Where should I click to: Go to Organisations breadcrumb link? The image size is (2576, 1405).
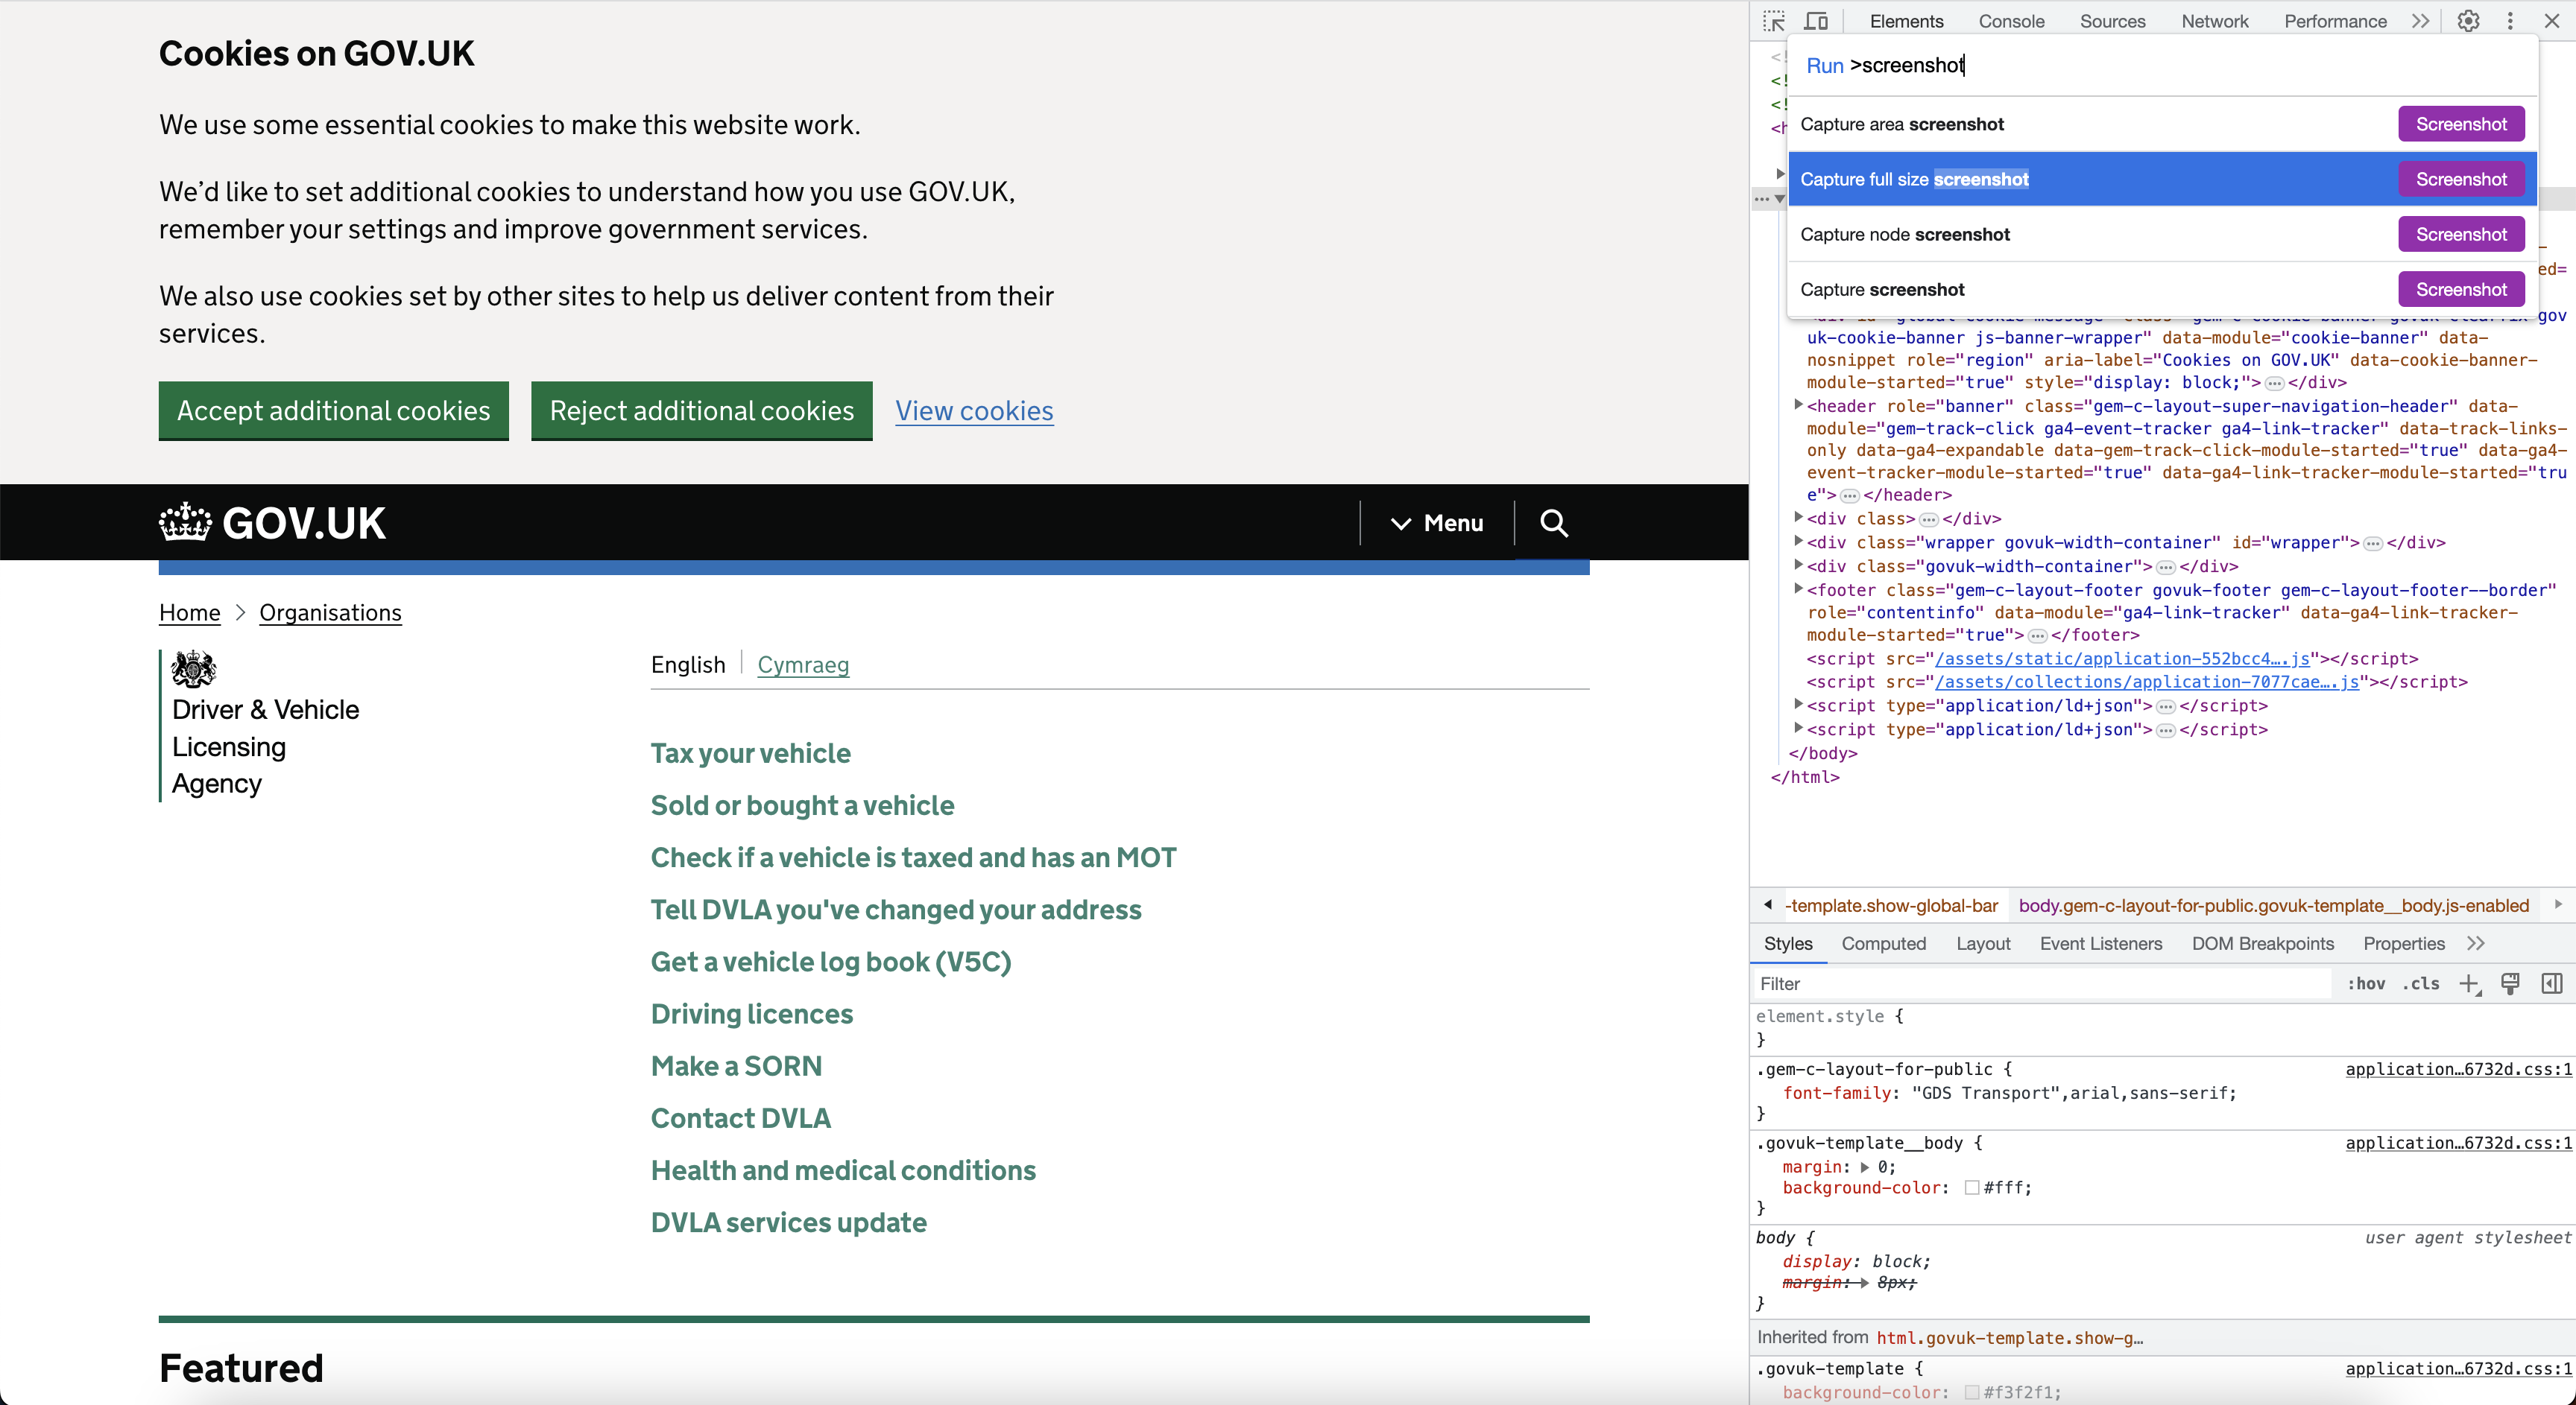coord(330,612)
